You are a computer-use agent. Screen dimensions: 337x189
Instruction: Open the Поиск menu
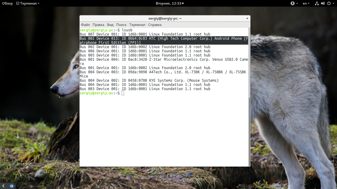pos(121,25)
